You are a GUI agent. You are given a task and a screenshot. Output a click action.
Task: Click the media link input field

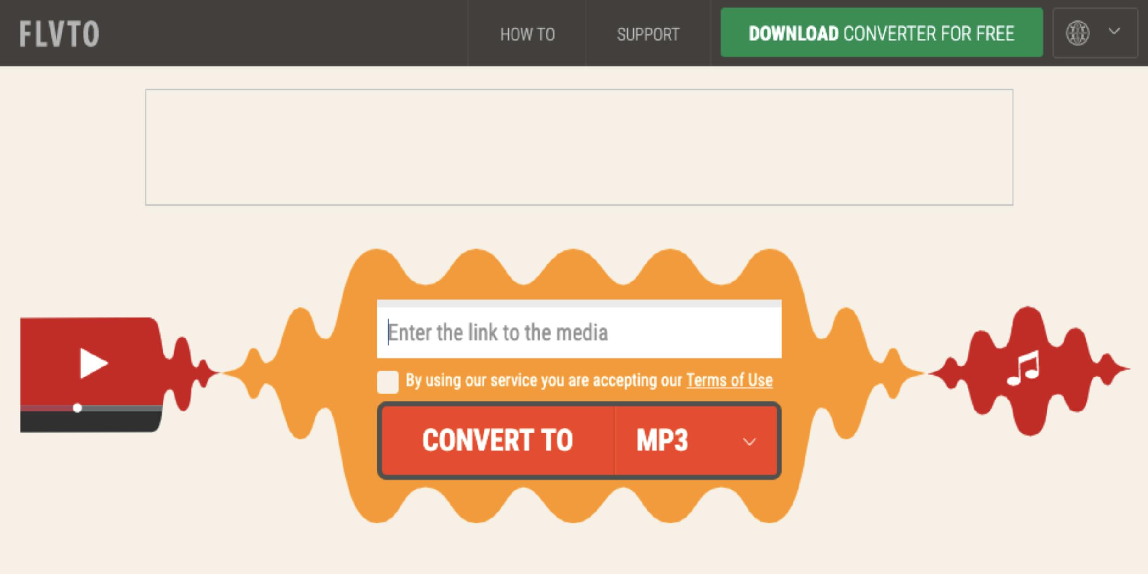(573, 332)
